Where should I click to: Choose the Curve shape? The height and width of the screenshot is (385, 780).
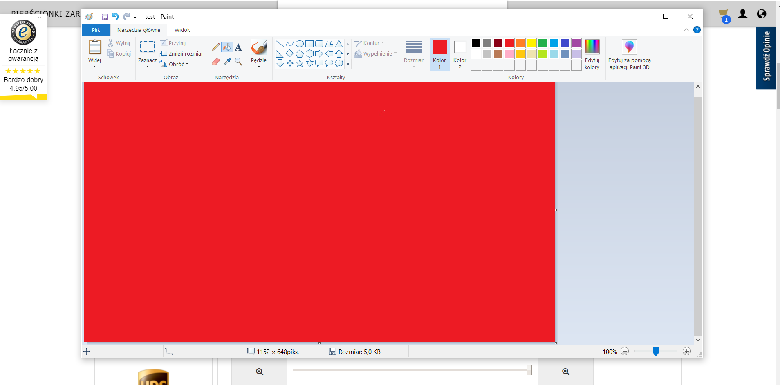point(290,44)
